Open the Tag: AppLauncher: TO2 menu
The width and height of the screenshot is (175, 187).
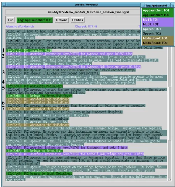(35, 20)
